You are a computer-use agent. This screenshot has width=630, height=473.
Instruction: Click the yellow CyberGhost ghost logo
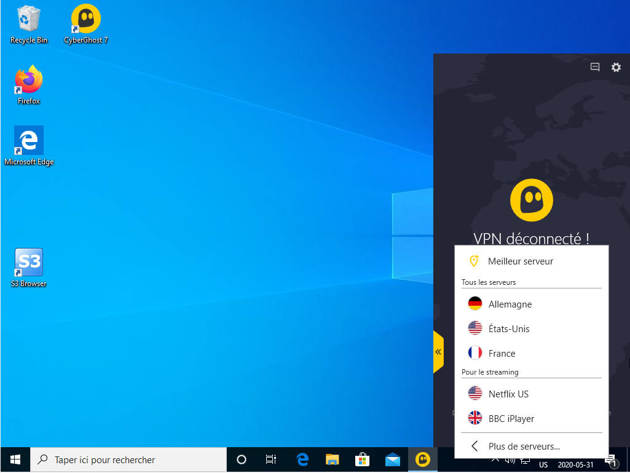pos(532,201)
